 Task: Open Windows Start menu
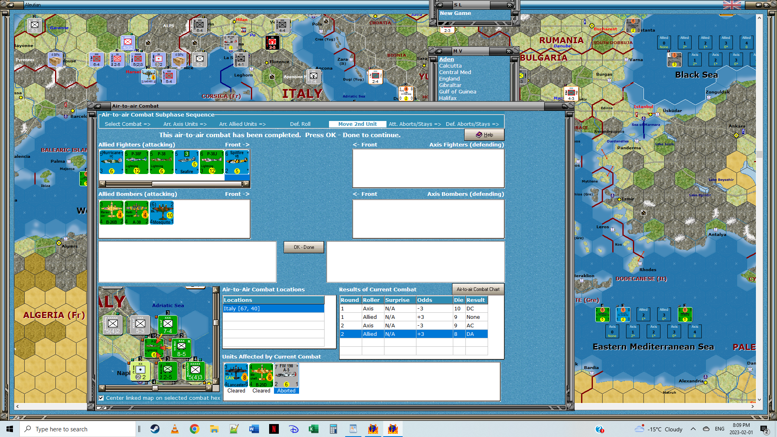point(10,429)
